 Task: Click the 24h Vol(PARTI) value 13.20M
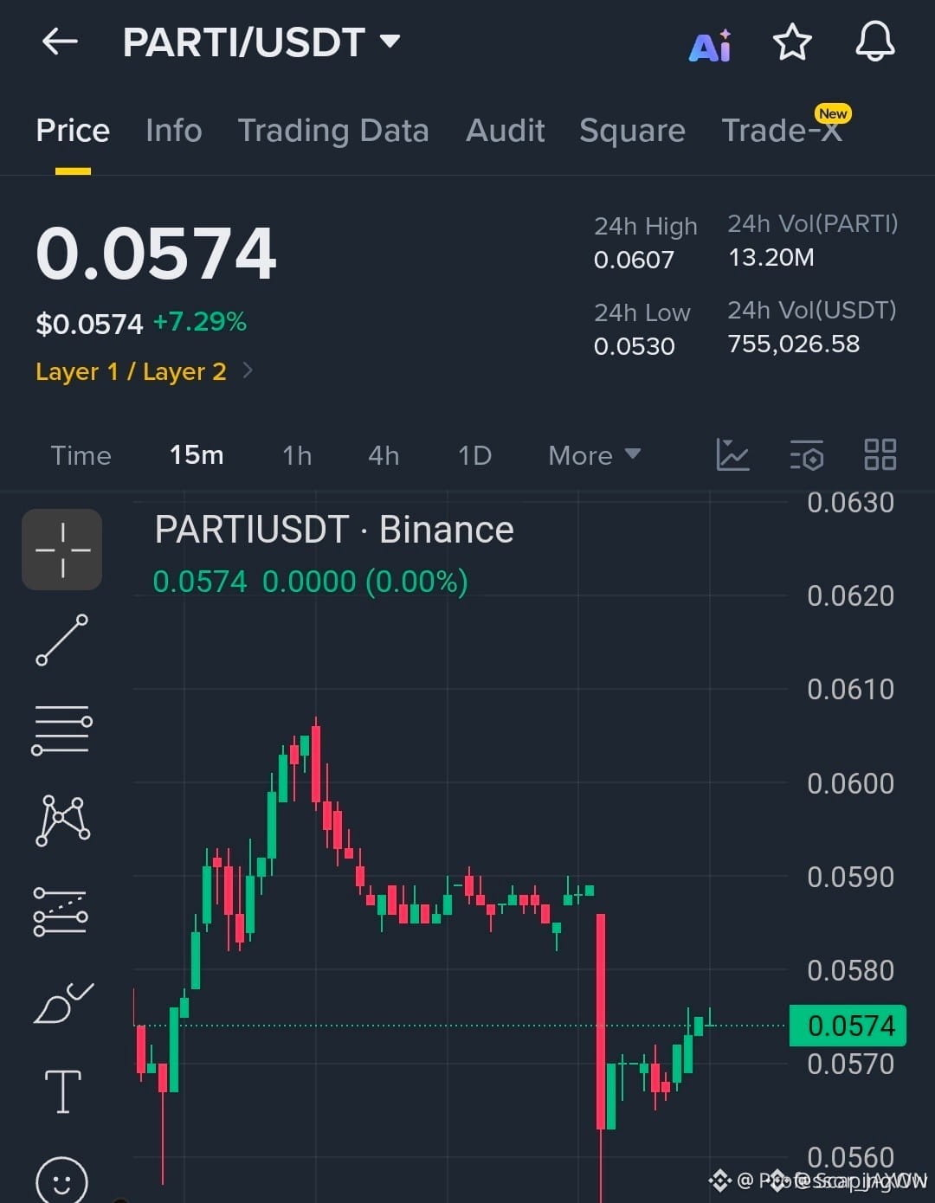click(771, 257)
